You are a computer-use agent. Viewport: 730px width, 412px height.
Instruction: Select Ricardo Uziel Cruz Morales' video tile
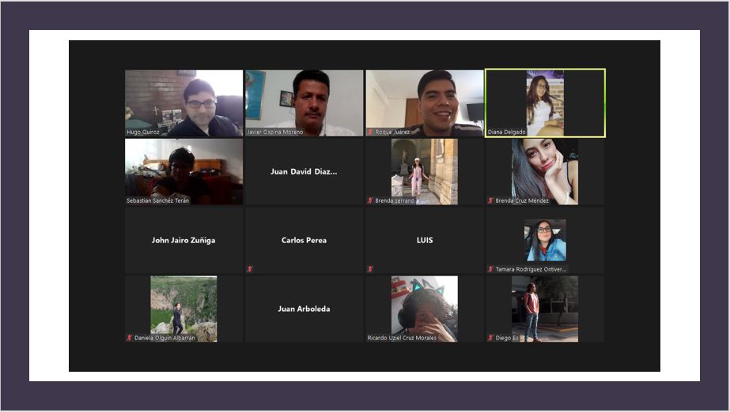424,309
